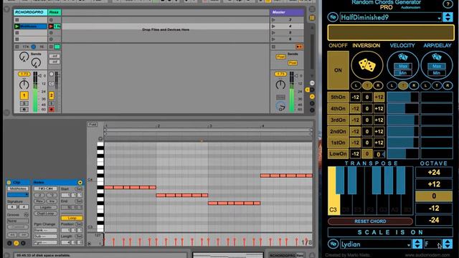Screen dimensions: 459x258
Task: Toggle track 2 activator button
Action: point(51,95)
